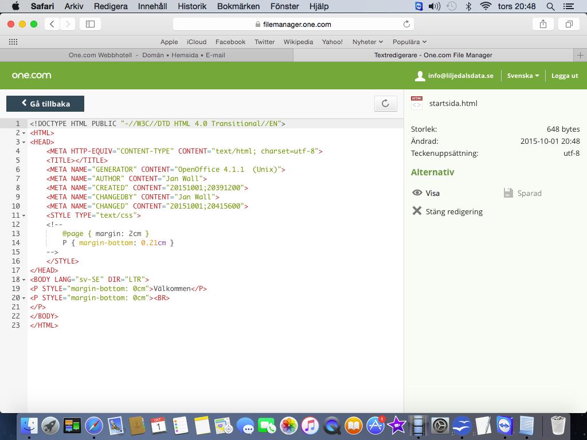Open the Apple bookmark

point(169,42)
